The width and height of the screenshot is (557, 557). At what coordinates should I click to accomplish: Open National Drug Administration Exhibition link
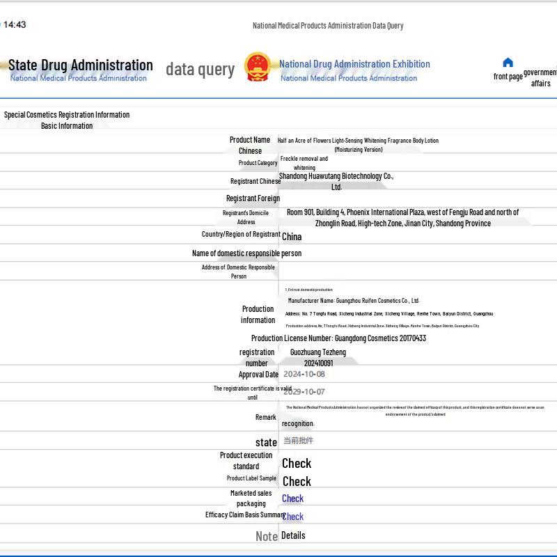point(354,64)
